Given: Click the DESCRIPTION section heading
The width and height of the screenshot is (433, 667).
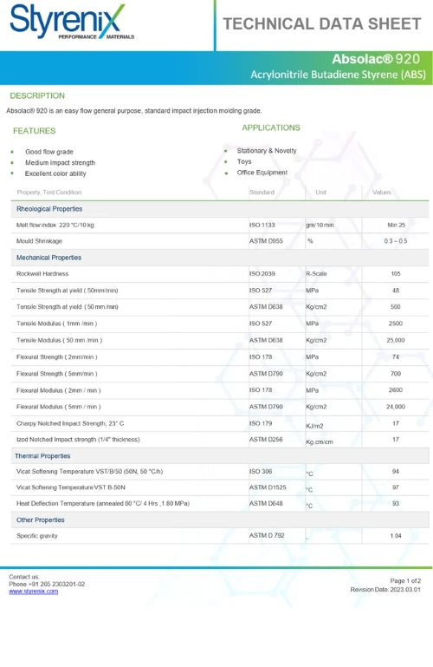Looking at the screenshot, I should pyautogui.click(x=37, y=95).
